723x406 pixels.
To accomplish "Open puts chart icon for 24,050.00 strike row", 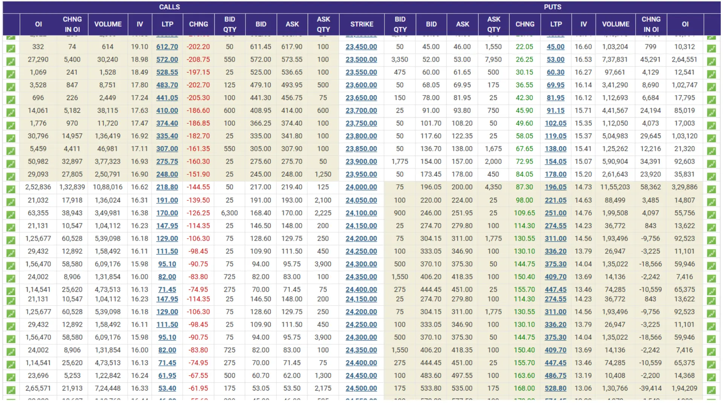I will [x=711, y=202].
